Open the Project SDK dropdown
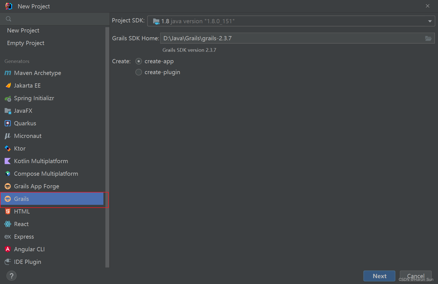This screenshot has width=438, height=284. point(291,21)
